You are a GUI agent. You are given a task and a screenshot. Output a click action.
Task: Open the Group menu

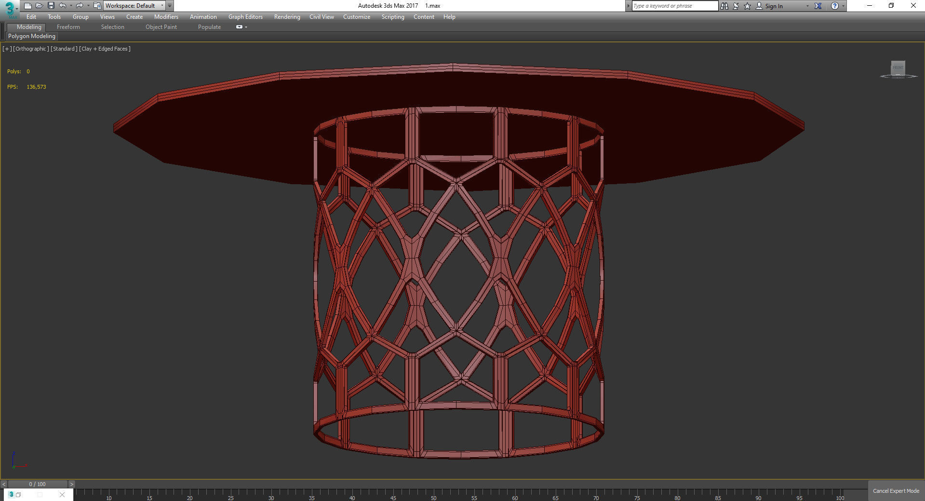click(80, 17)
